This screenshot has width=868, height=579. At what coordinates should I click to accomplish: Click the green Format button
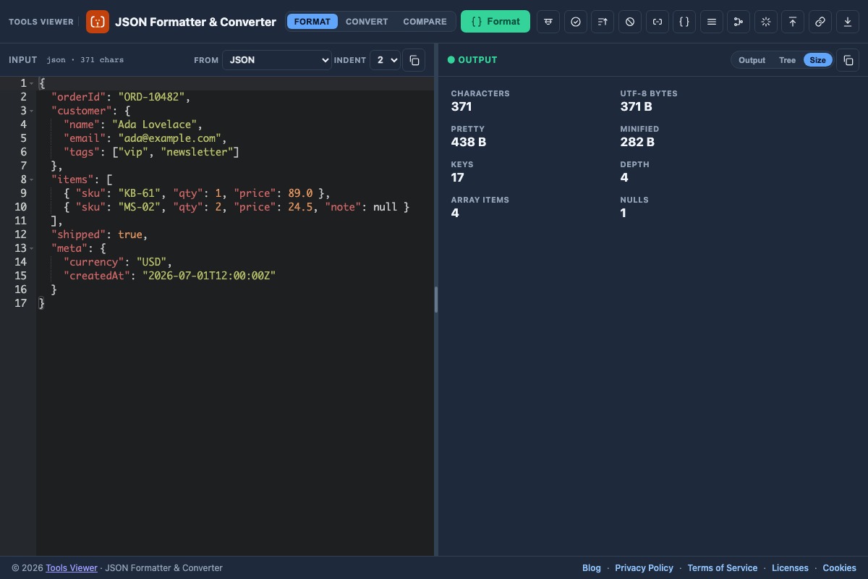coord(495,22)
